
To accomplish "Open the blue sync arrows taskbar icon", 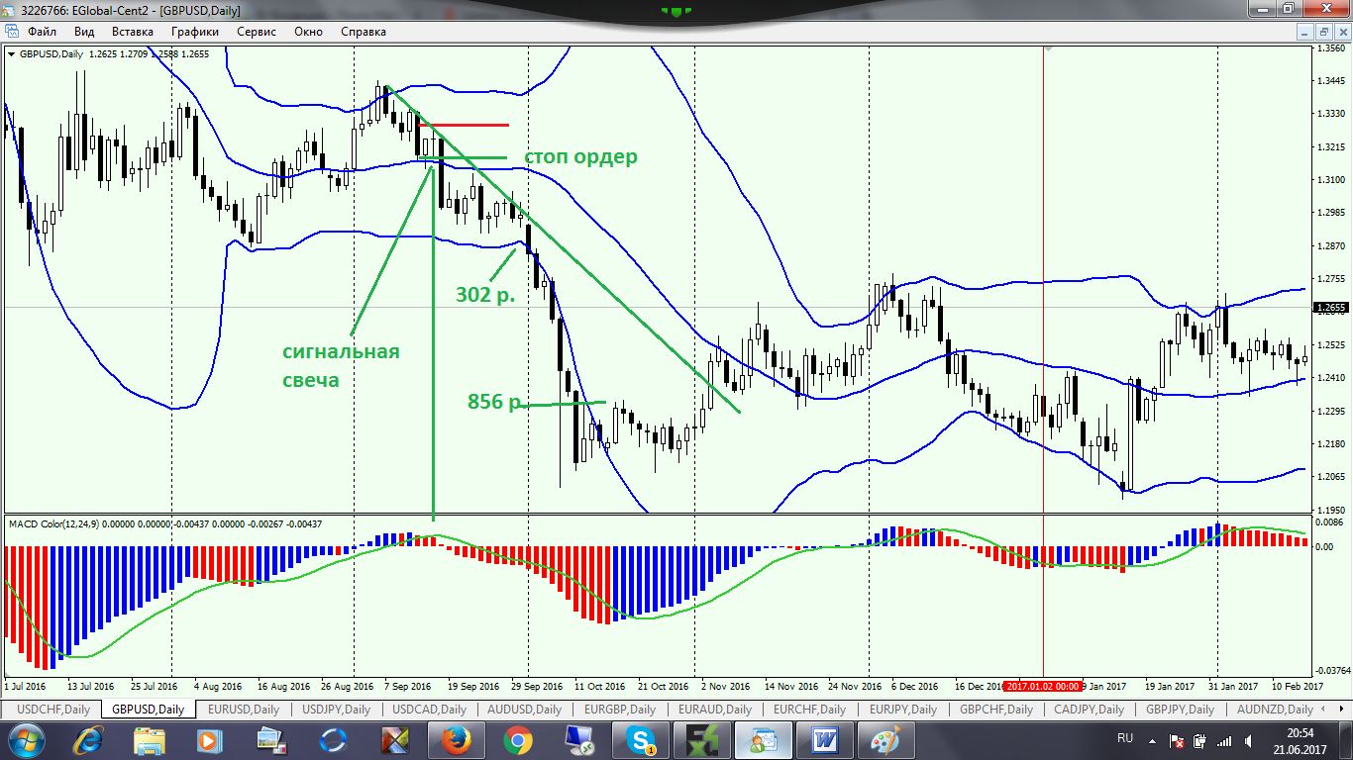I will click(334, 739).
